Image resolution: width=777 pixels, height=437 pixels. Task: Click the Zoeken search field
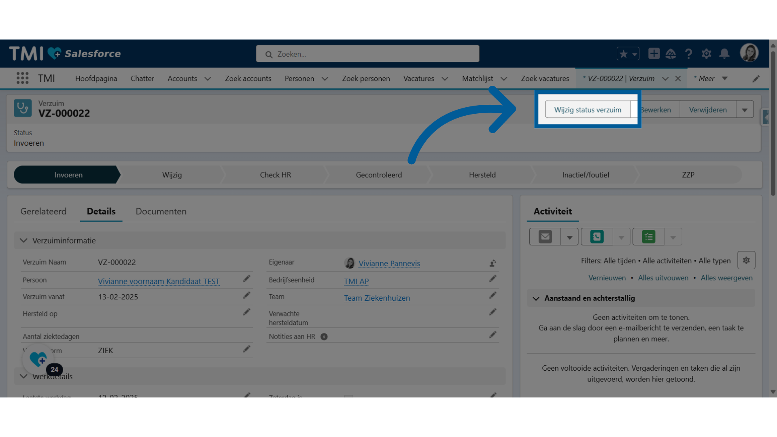pos(367,54)
